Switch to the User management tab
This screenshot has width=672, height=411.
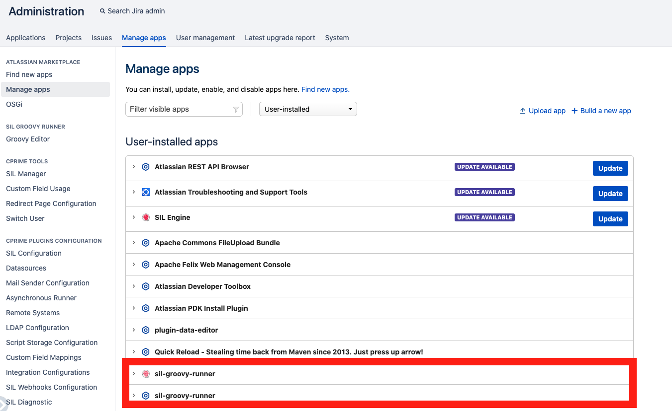pos(205,38)
